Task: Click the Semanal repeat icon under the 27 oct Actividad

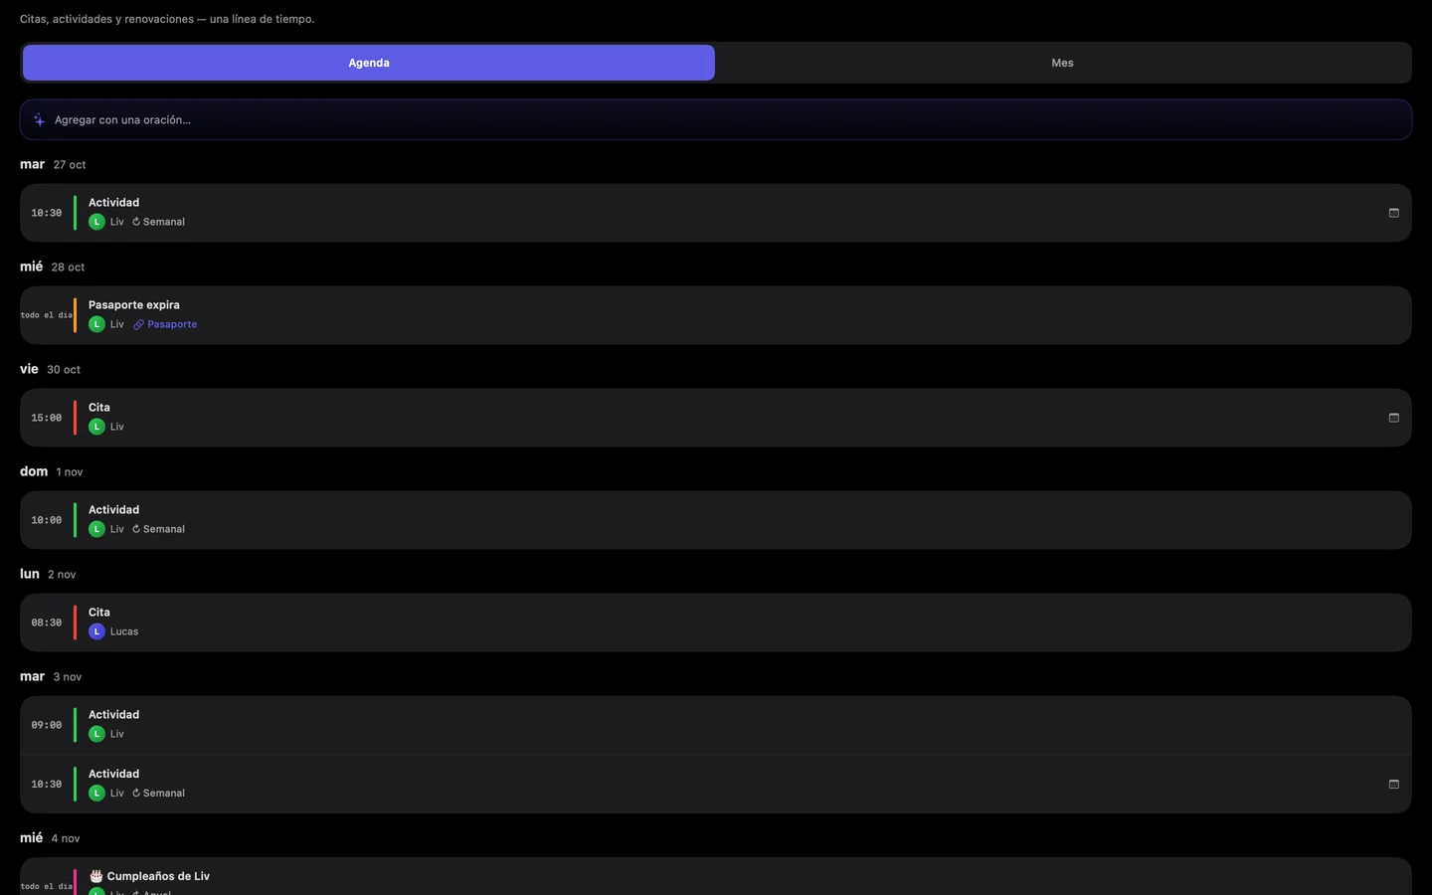Action: (136, 222)
